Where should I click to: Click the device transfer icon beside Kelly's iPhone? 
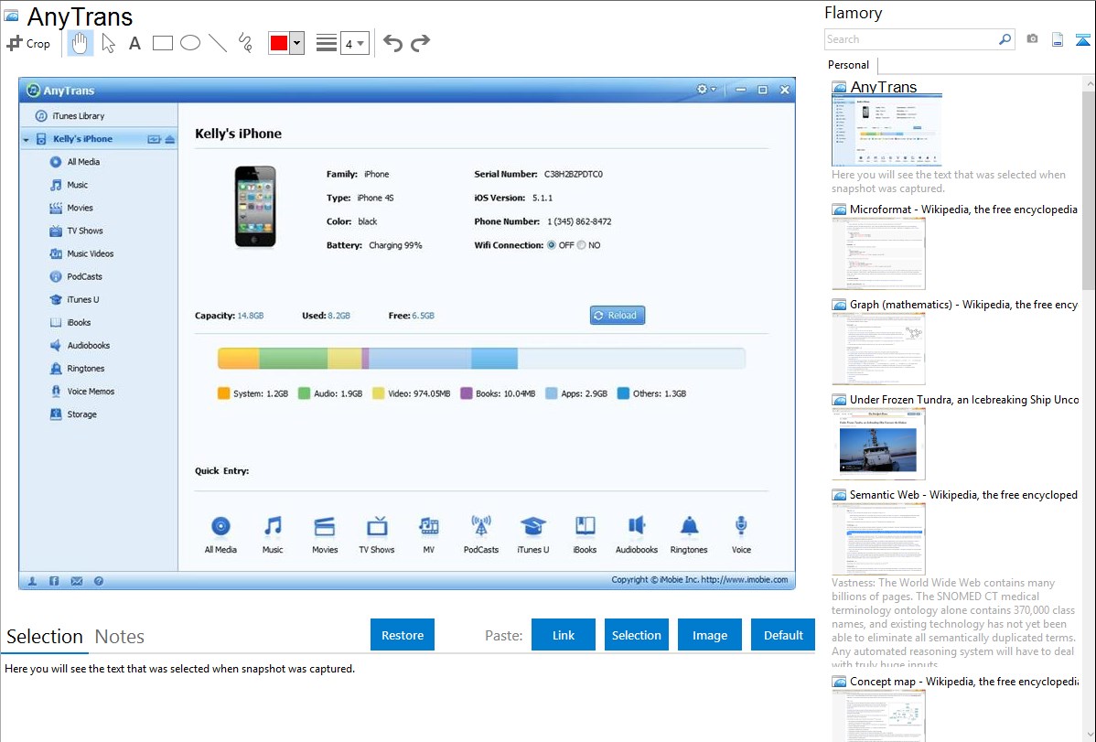(154, 139)
